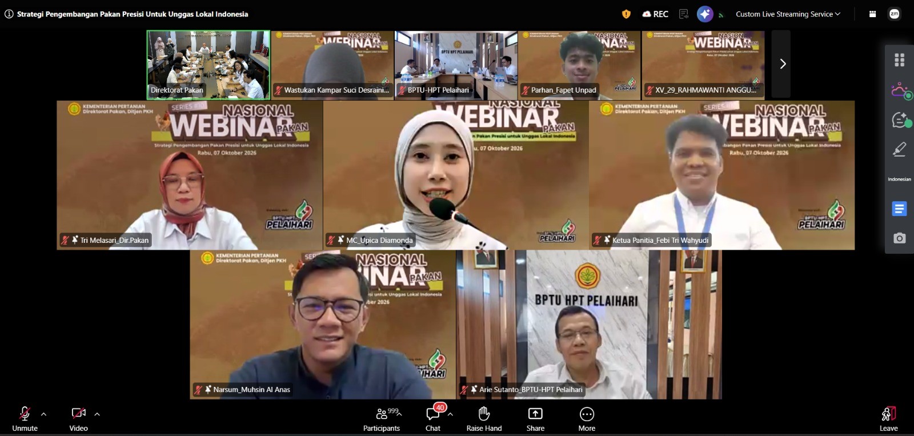Click the annotate pen icon in sidebar

tap(899, 149)
